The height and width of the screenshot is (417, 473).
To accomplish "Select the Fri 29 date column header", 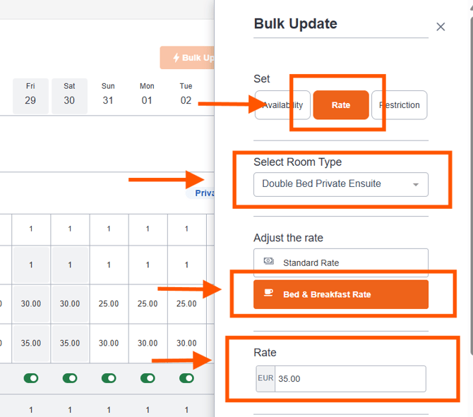I will tap(30, 94).
